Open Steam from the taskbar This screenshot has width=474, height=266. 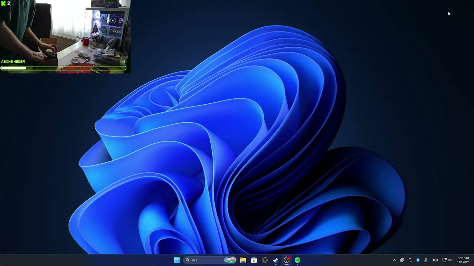276,260
